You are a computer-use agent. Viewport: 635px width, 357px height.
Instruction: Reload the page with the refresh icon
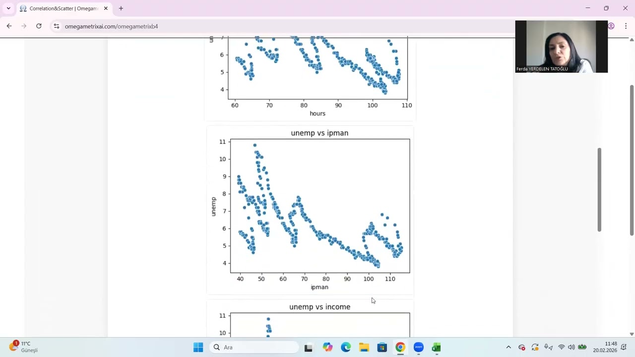pyautogui.click(x=39, y=26)
